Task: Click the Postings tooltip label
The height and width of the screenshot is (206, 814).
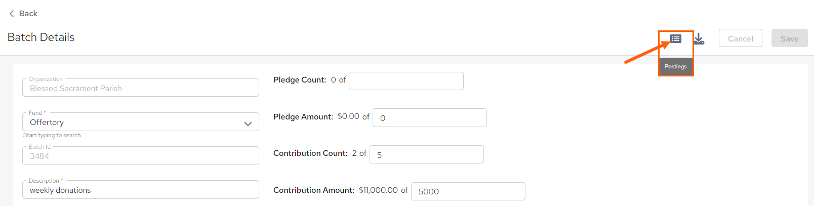Action: point(676,66)
